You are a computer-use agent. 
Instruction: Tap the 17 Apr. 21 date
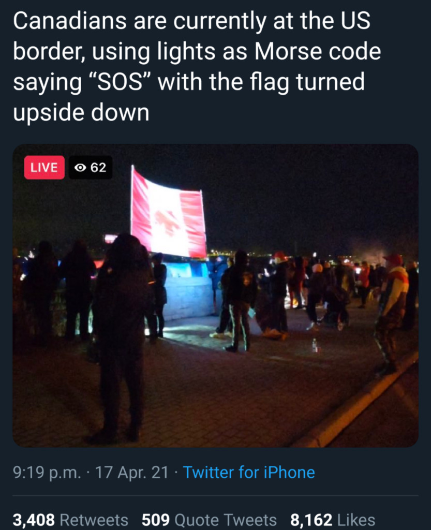(x=132, y=473)
